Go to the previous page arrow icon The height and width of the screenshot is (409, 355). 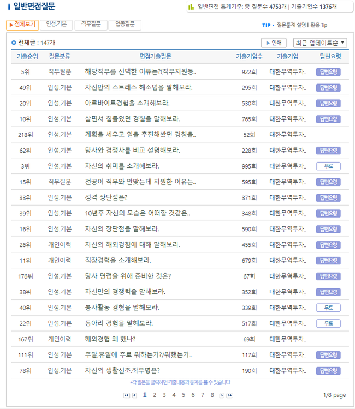tap(134, 395)
